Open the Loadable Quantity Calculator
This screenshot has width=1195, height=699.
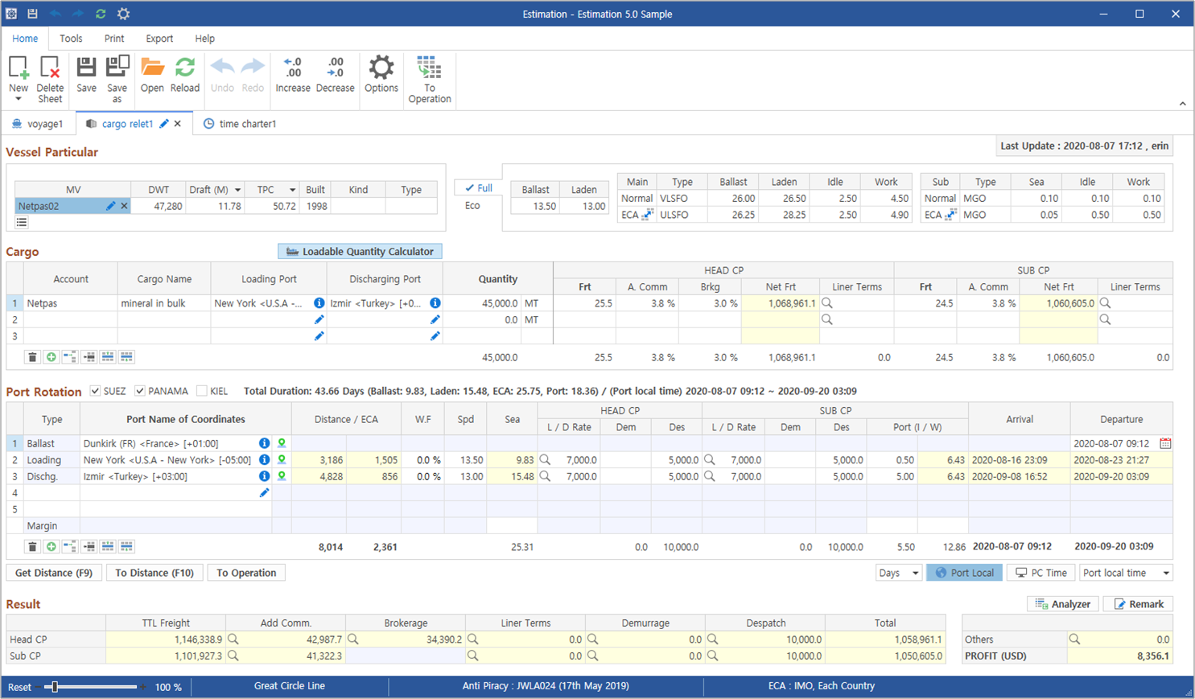360,252
